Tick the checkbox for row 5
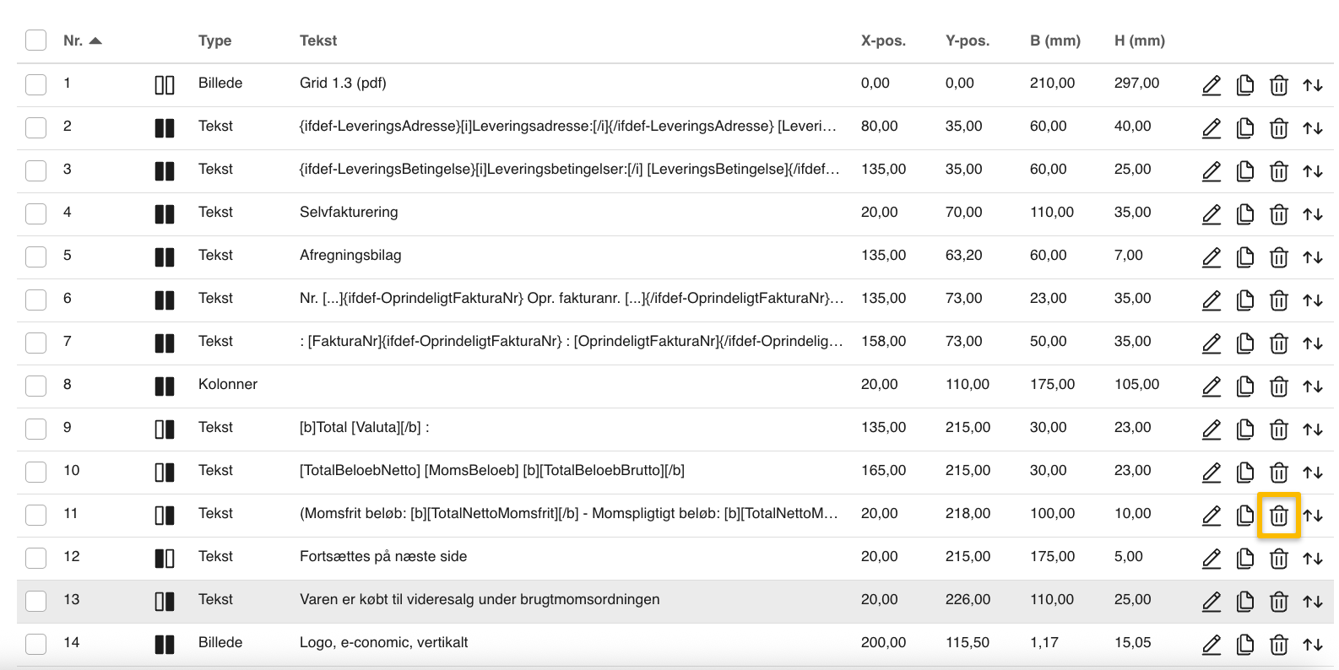 (35, 256)
